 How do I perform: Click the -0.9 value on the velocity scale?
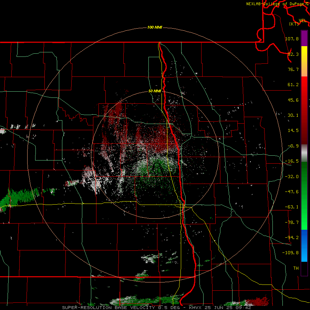tap(293, 146)
